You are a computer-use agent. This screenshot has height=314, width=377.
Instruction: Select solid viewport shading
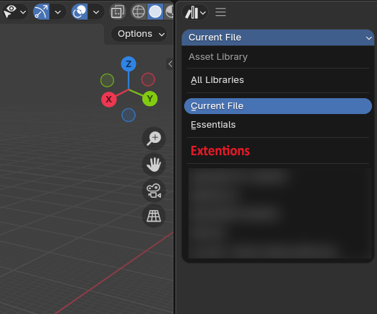click(155, 12)
